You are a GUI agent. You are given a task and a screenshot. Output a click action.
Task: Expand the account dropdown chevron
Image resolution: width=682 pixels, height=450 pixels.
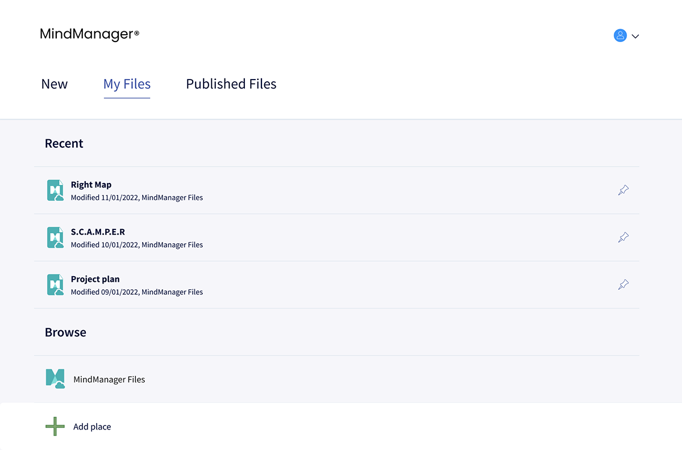tap(635, 36)
